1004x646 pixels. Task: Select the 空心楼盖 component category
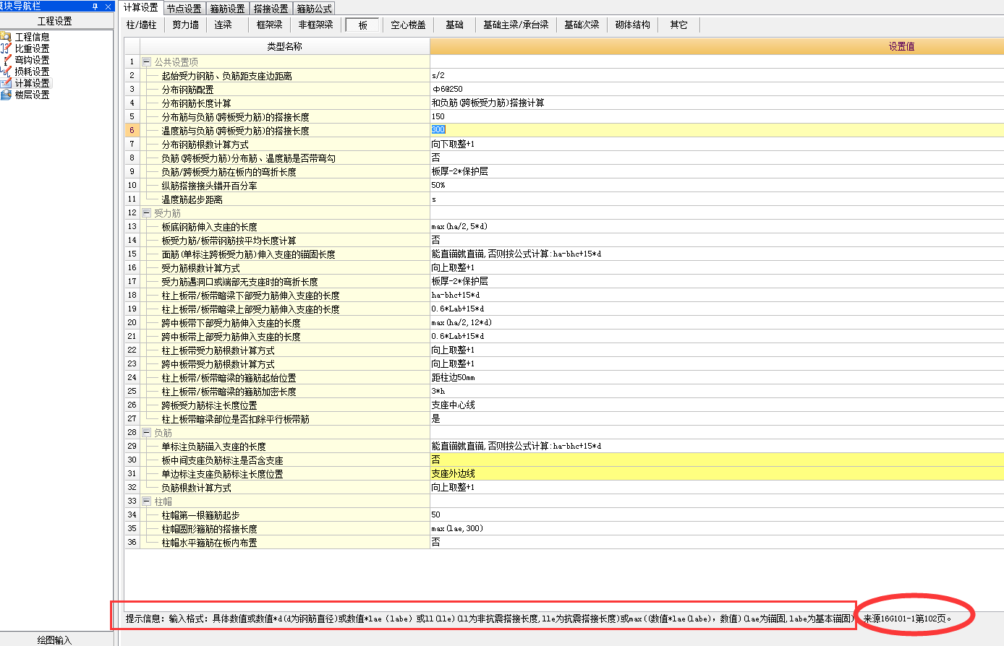[x=408, y=25]
